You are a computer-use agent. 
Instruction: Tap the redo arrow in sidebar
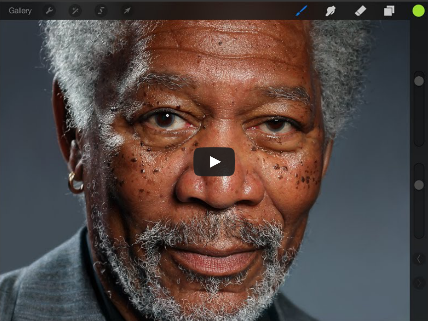[419, 283]
